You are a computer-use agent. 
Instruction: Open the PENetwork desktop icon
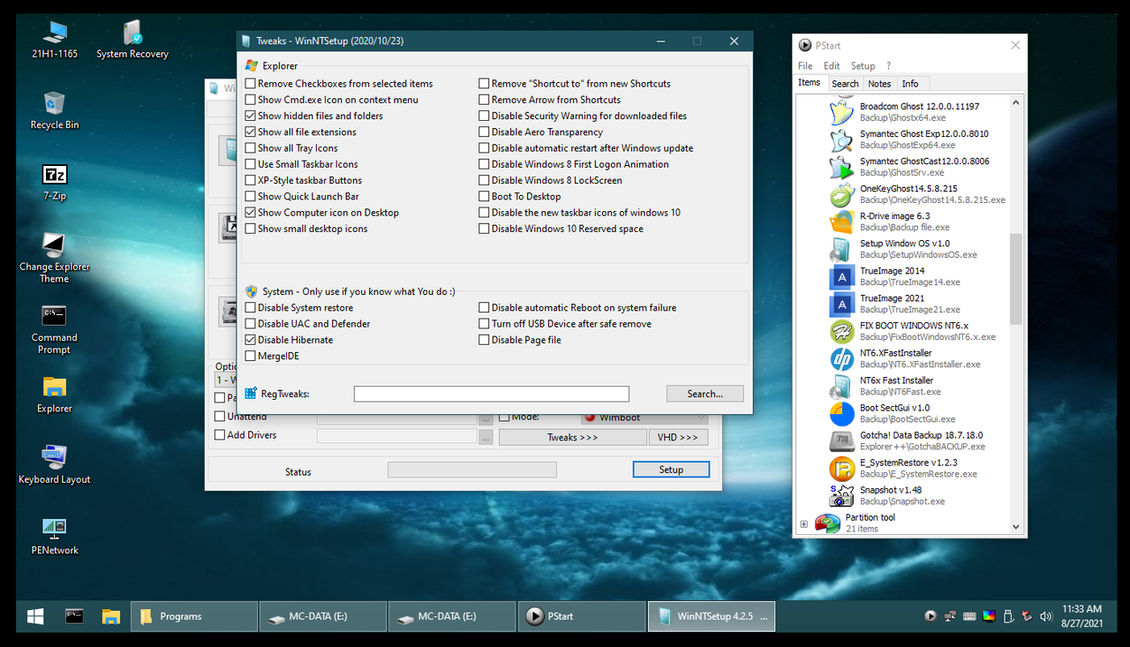(x=55, y=535)
